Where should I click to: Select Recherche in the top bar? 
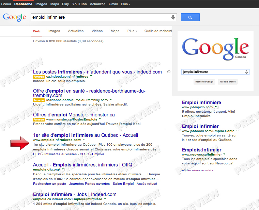pos(23,4)
